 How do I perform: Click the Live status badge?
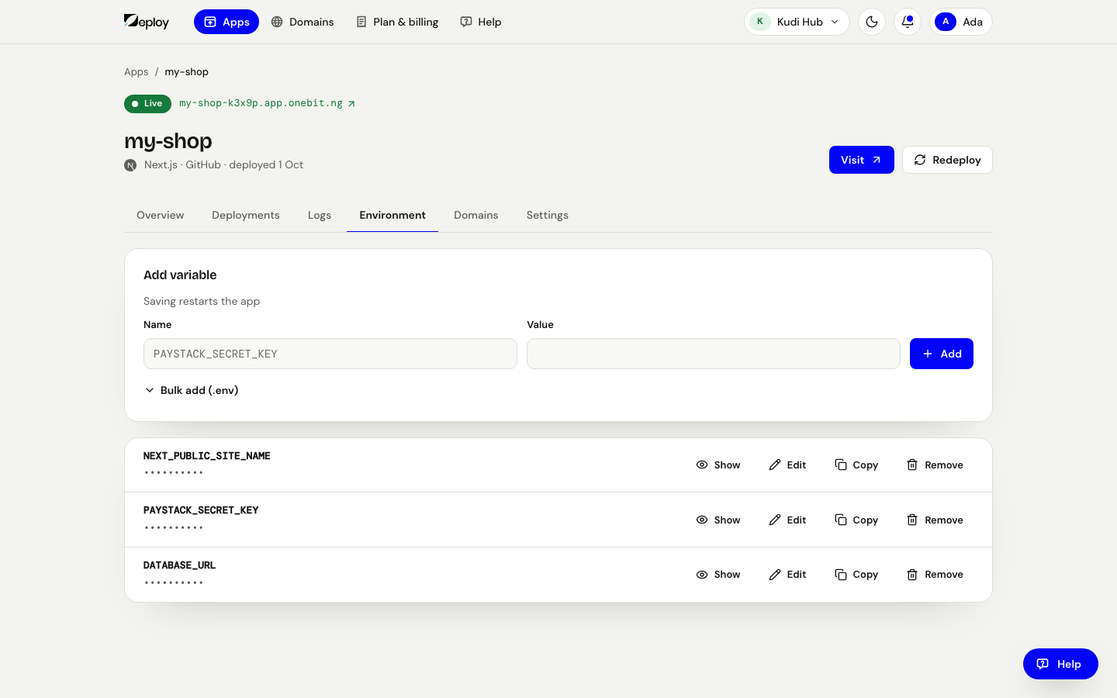coord(147,103)
